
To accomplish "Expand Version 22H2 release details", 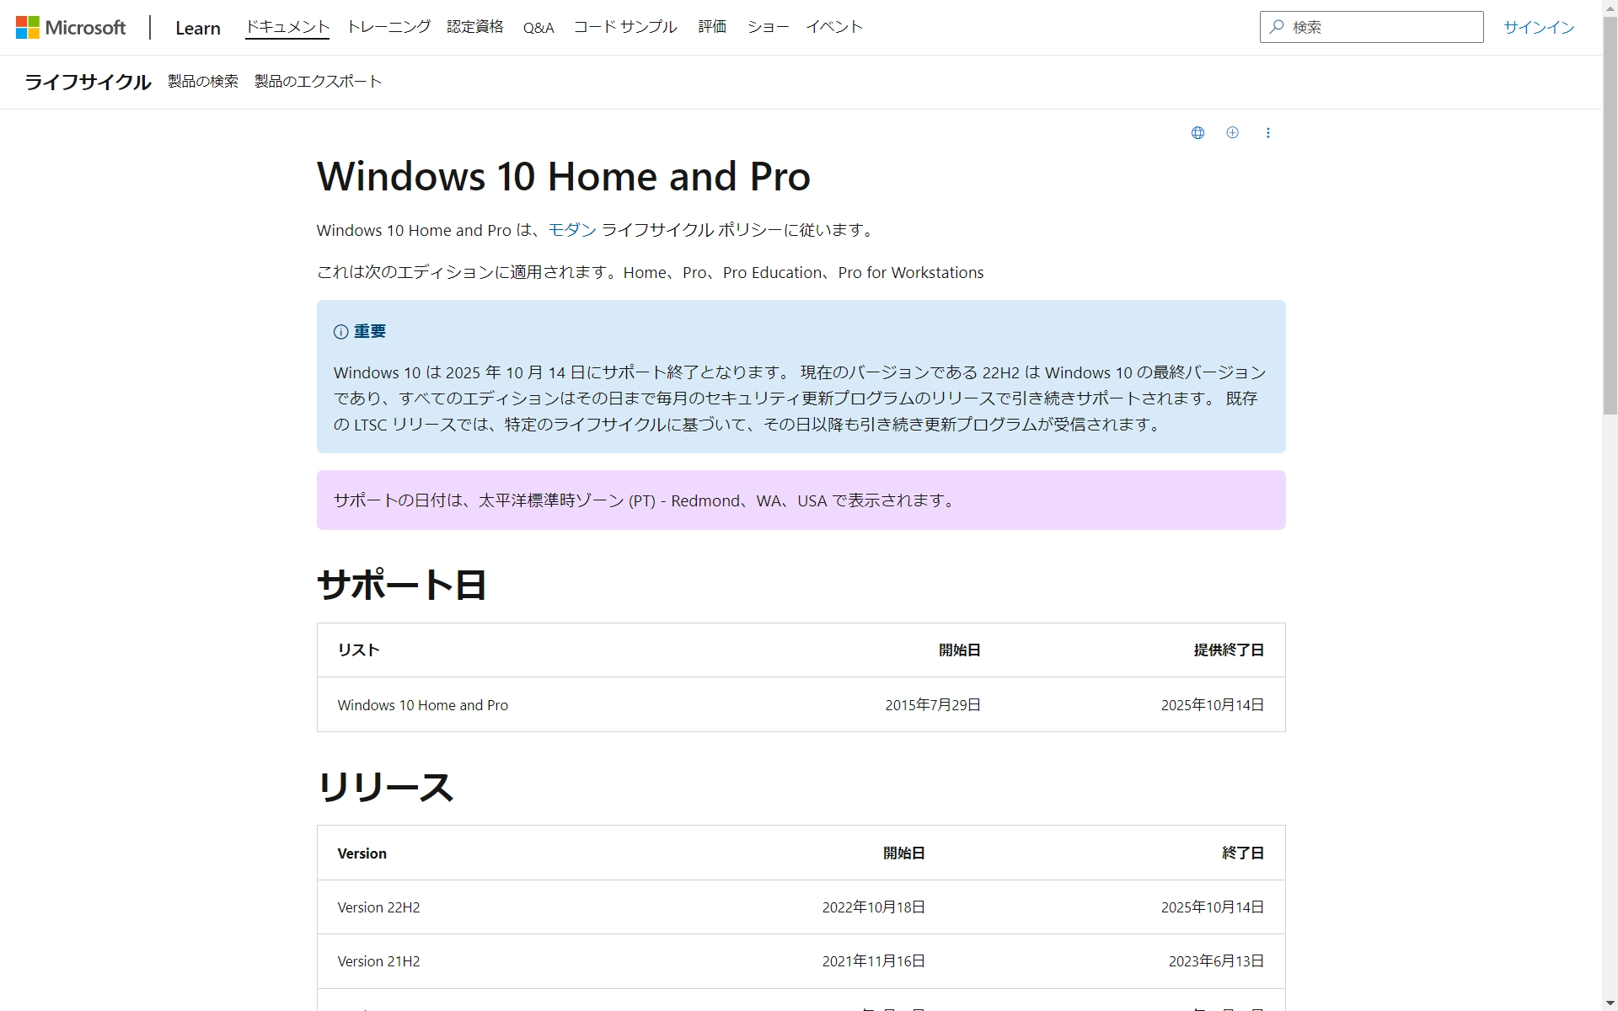I will (x=378, y=907).
